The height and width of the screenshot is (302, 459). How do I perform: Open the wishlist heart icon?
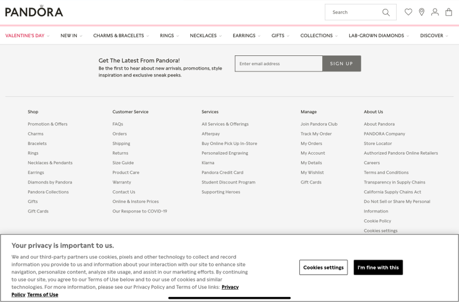coord(408,12)
